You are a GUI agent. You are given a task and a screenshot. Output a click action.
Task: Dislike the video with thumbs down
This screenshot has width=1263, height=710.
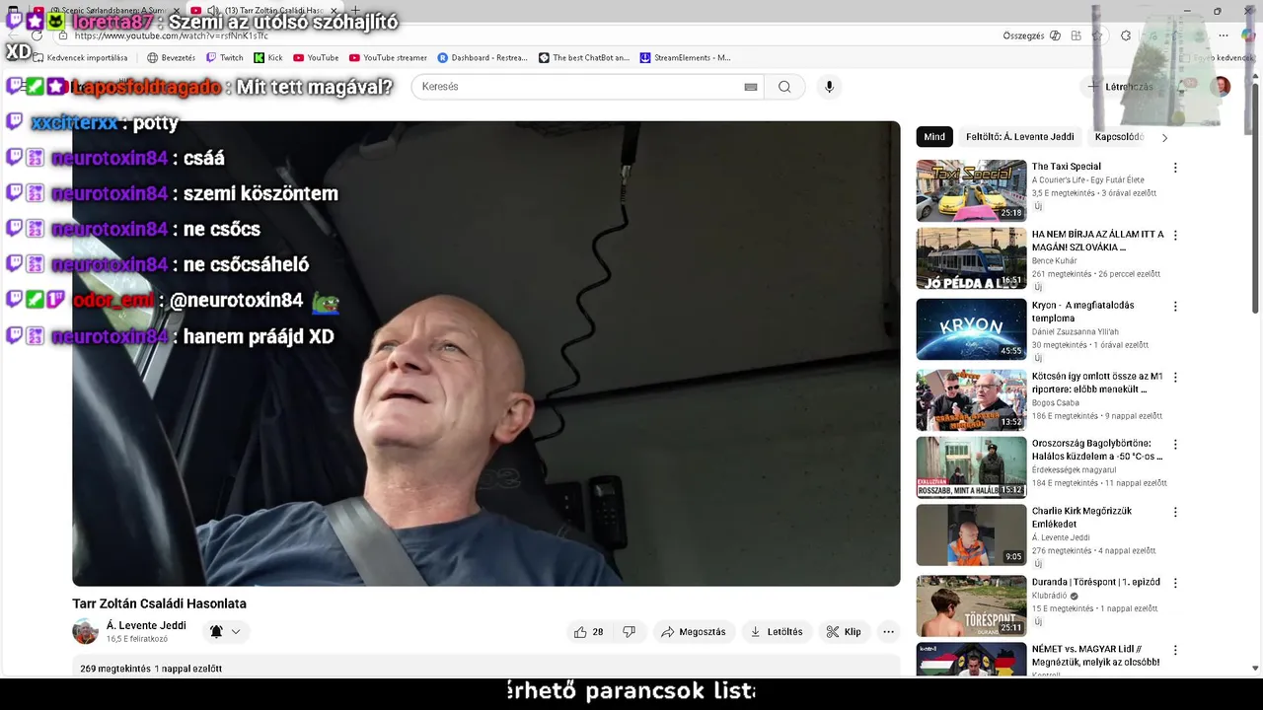[x=629, y=632]
